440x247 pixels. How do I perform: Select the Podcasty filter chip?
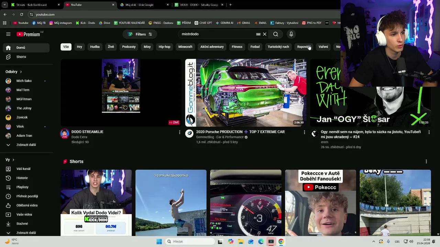pos(129,47)
